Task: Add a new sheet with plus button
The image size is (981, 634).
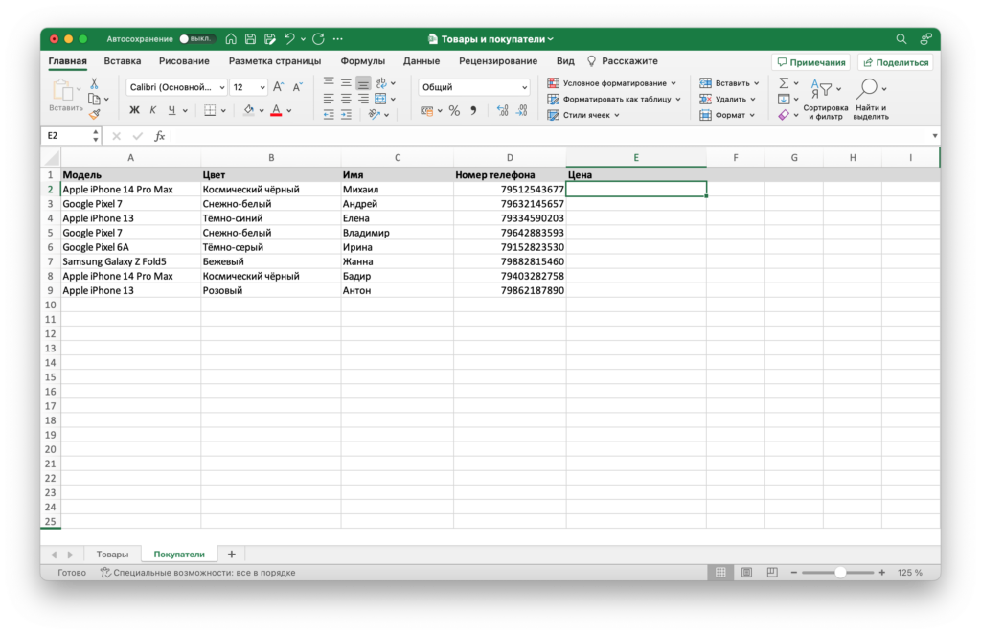Action: tap(232, 554)
